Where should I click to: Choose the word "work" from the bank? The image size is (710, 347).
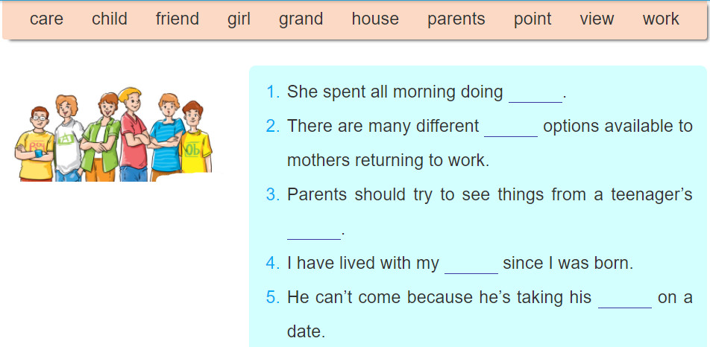(x=661, y=19)
